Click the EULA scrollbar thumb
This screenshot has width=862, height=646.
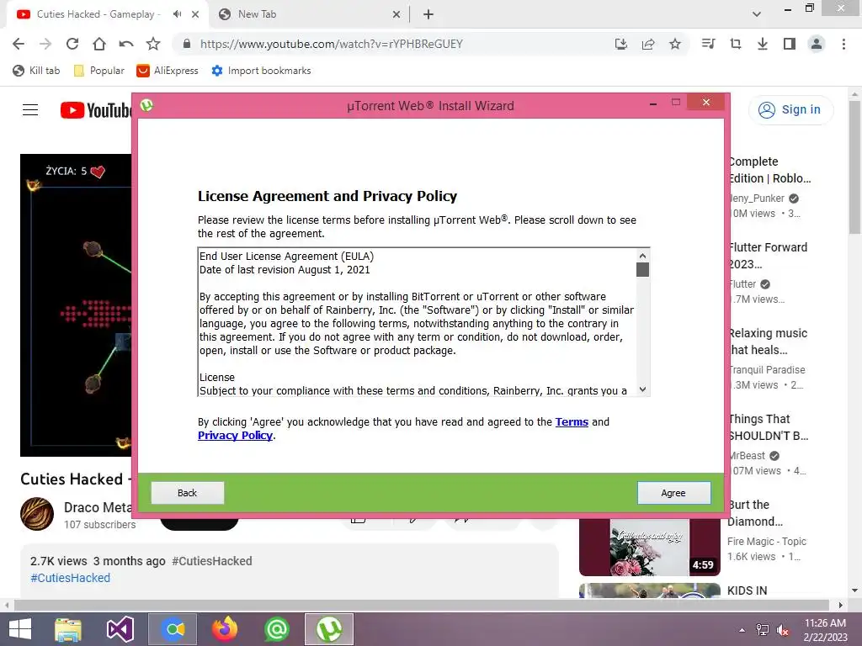[642, 270]
